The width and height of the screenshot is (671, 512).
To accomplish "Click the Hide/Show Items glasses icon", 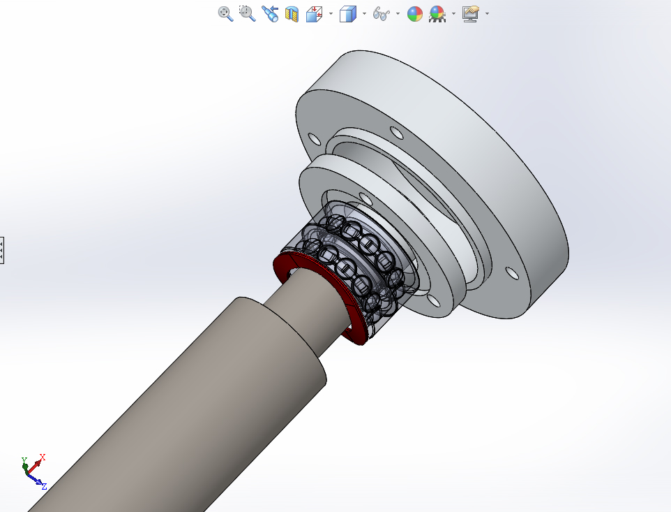I will (382, 14).
